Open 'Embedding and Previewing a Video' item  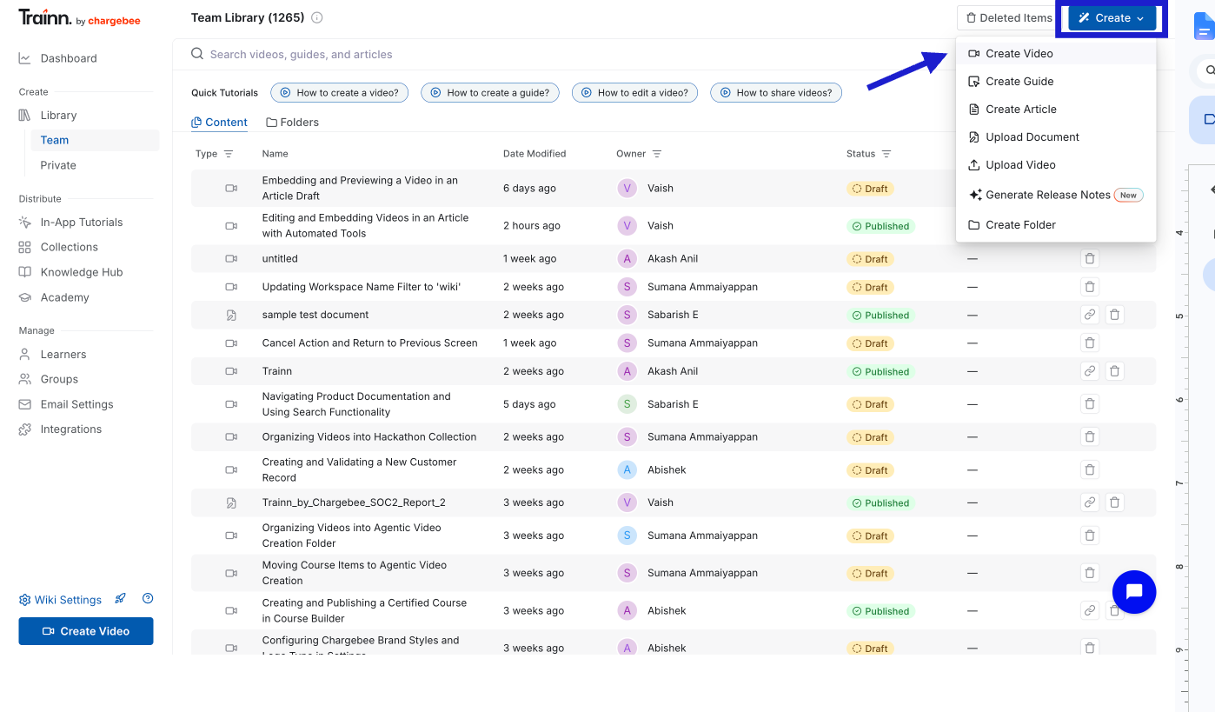[x=360, y=188]
